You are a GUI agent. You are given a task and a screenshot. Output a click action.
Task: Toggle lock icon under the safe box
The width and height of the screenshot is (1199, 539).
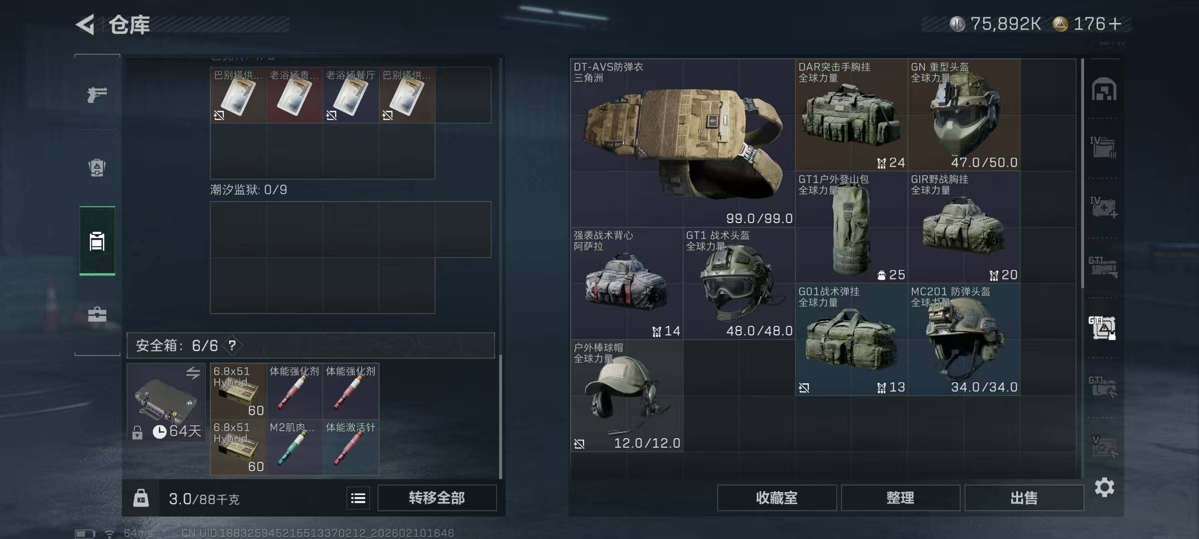137,432
